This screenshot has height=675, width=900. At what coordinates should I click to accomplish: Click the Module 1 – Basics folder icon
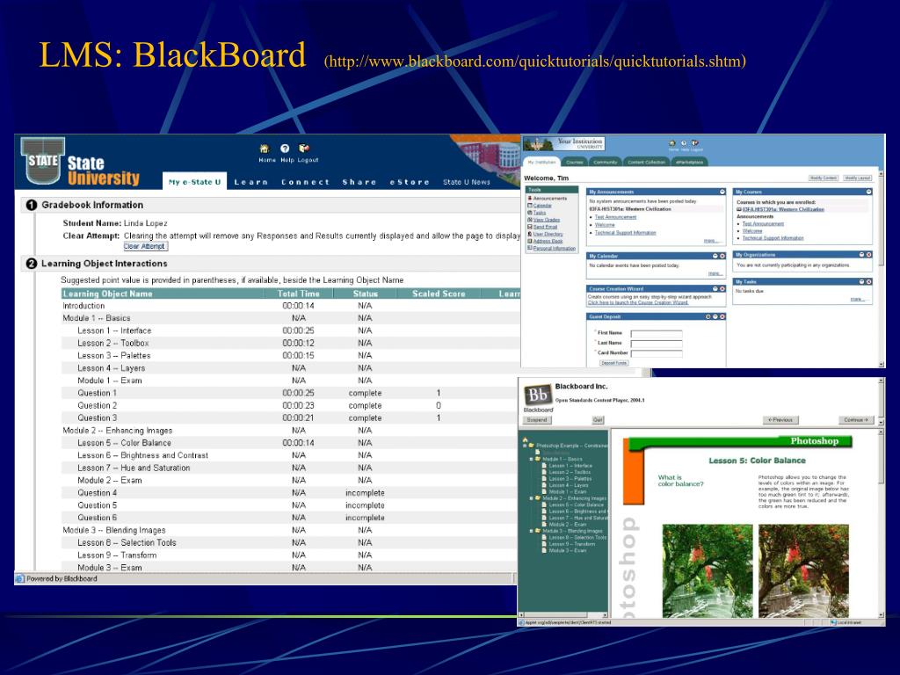(538, 459)
